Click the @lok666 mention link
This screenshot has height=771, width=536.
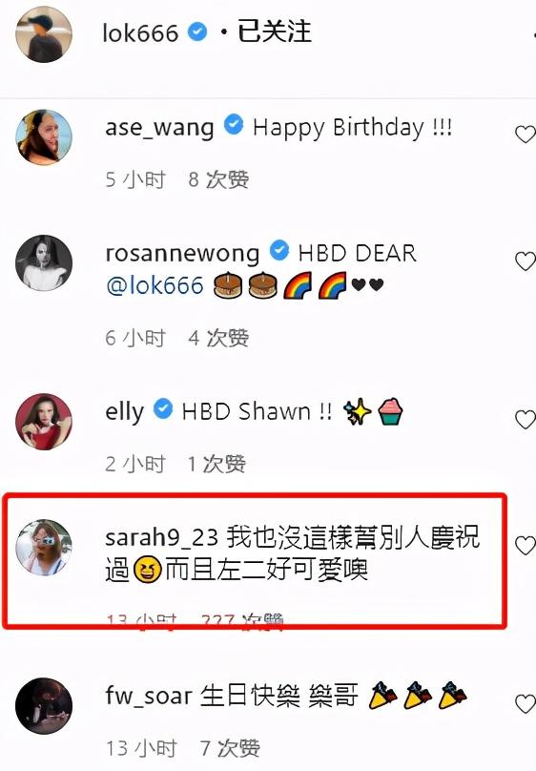155,285
